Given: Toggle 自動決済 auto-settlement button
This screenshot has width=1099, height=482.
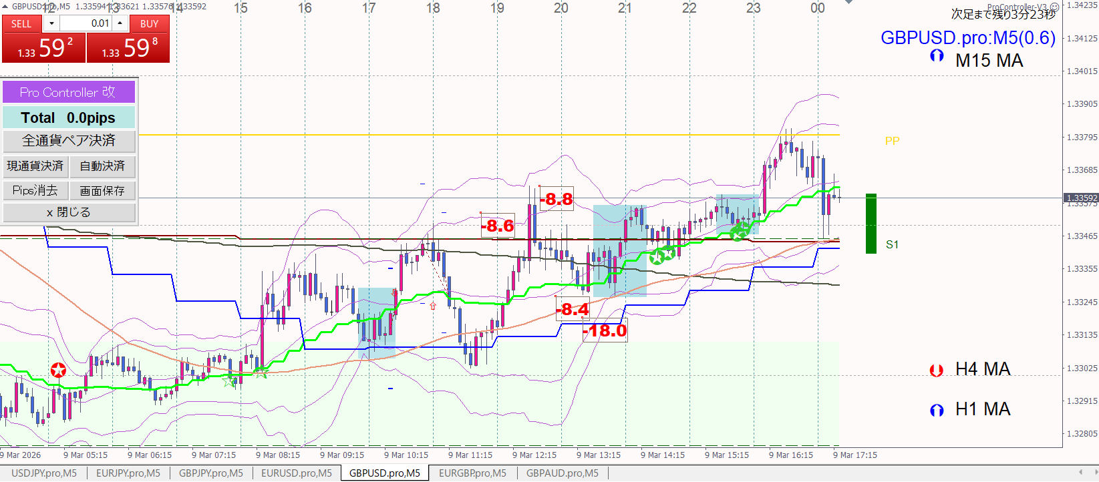Looking at the screenshot, I should (x=102, y=166).
